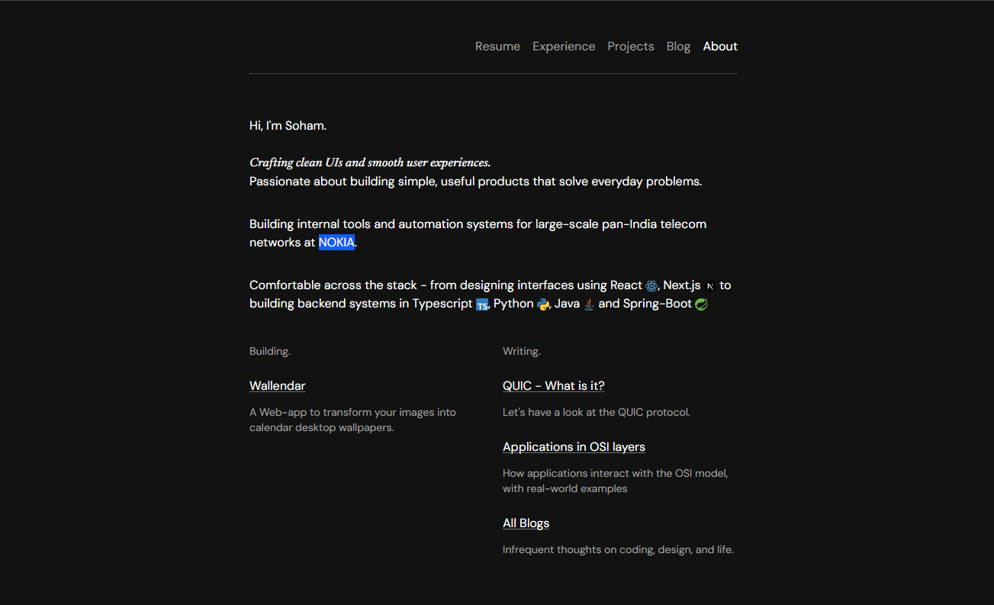Click the highlighted NOKIA link
The height and width of the screenshot is (605, 994).
tap(336, 243)
